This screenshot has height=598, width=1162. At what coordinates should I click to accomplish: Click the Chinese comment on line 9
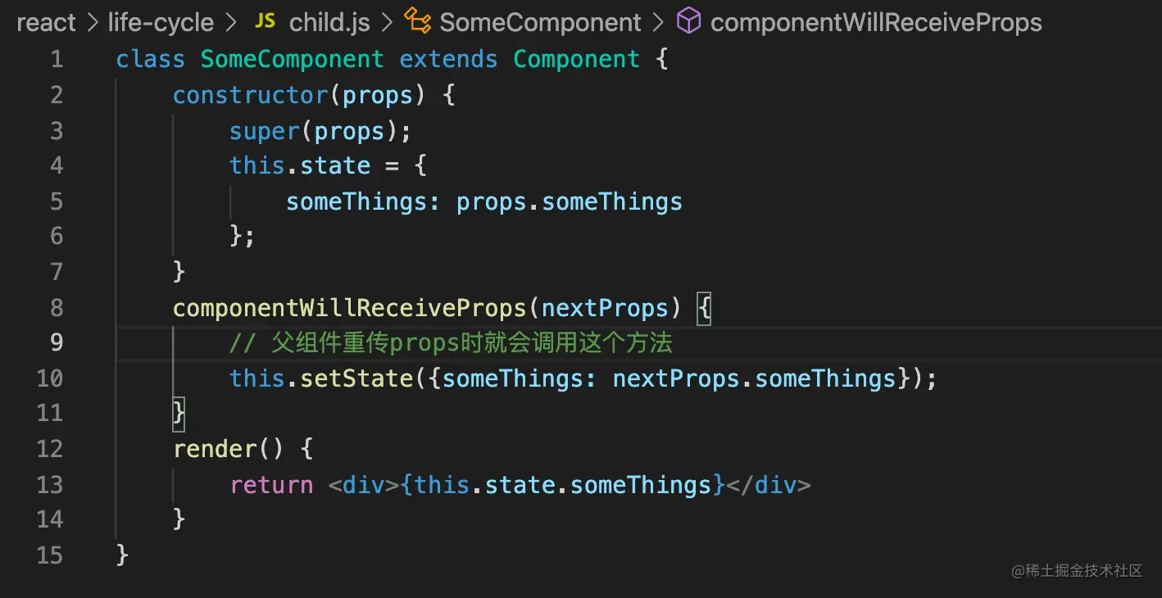point(451,342)
